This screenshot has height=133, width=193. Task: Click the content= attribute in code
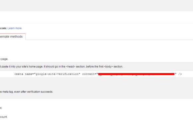point(90,74)
